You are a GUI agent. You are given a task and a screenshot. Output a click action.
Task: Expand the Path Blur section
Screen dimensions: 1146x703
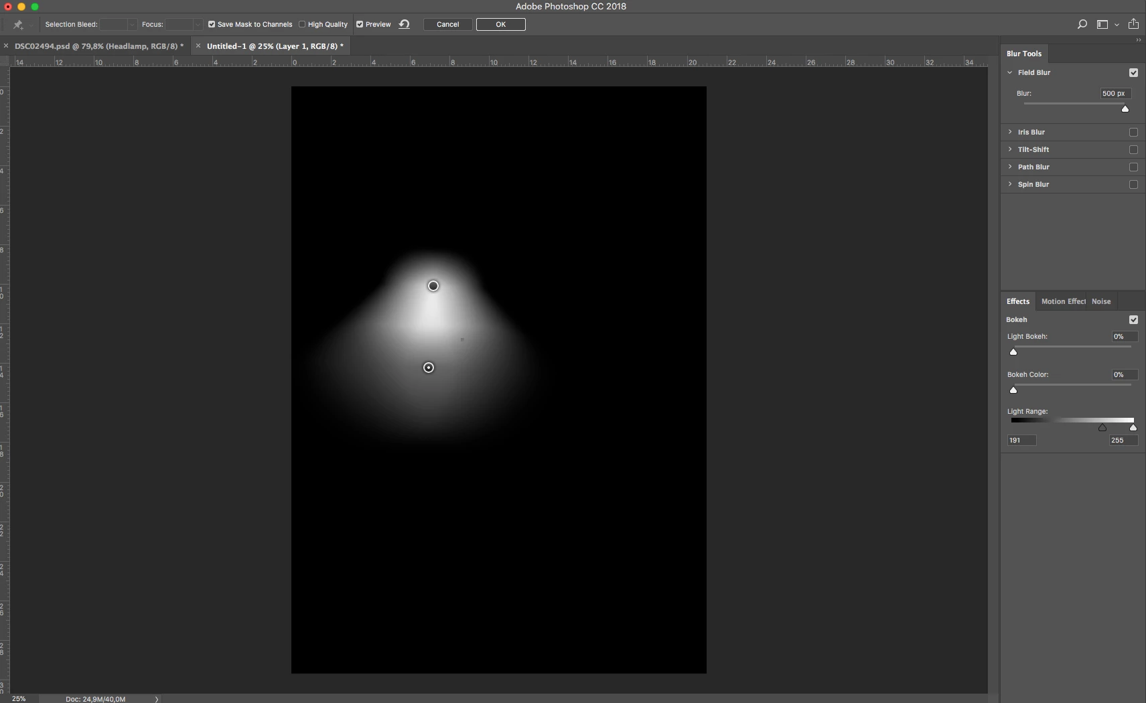point(1010,167)
